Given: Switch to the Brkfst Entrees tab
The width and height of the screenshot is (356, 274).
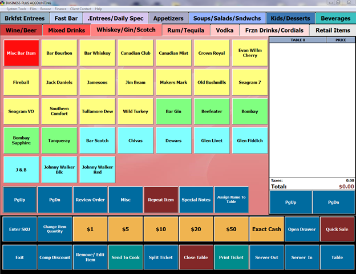Looking at the screenshot, I should [25, 18].
